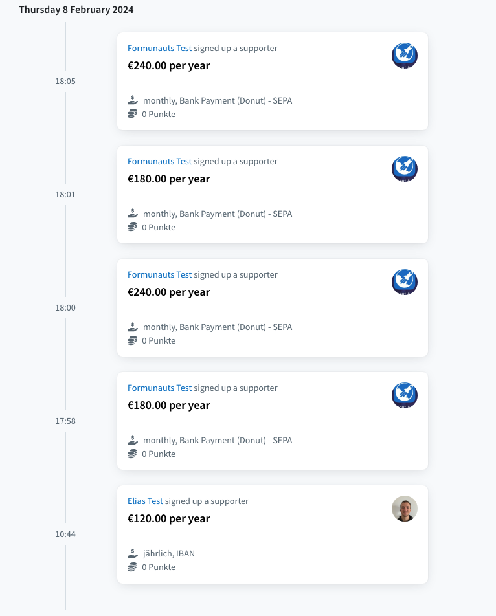Select the 10:44 timeline time marker
This screenshot has width=496, height=616.
pyautogui.click(x=65, y=534)
